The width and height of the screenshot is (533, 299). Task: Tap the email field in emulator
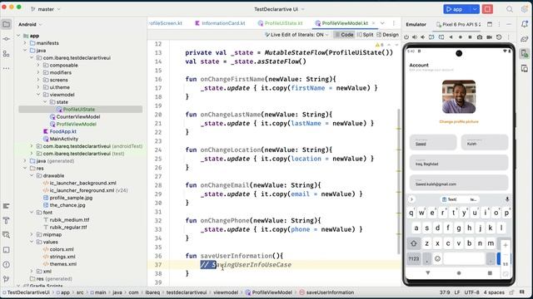459,183
